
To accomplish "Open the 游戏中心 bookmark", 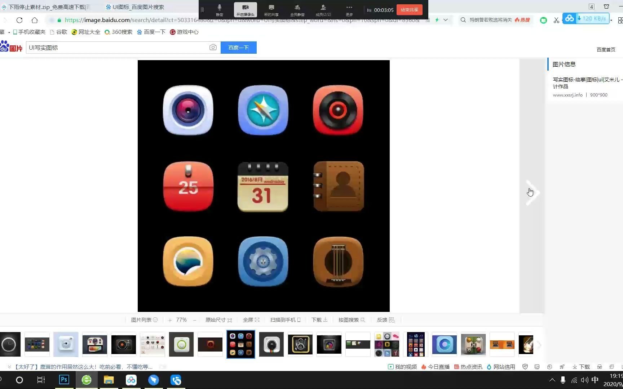I will point(184,32).
